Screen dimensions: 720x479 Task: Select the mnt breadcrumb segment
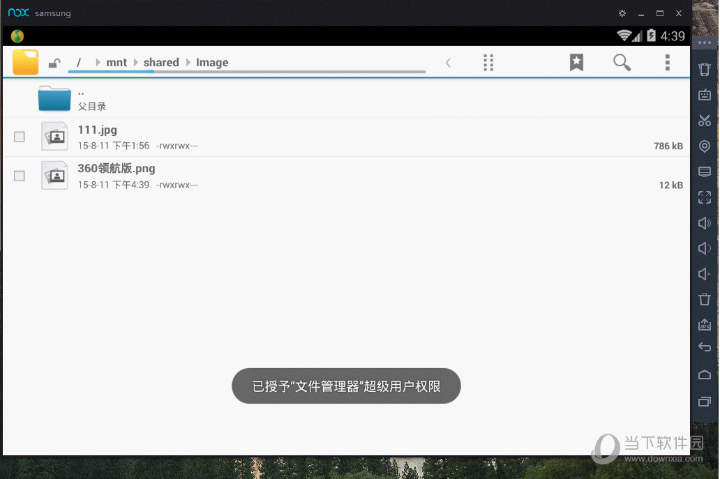[x=117, y=63]
